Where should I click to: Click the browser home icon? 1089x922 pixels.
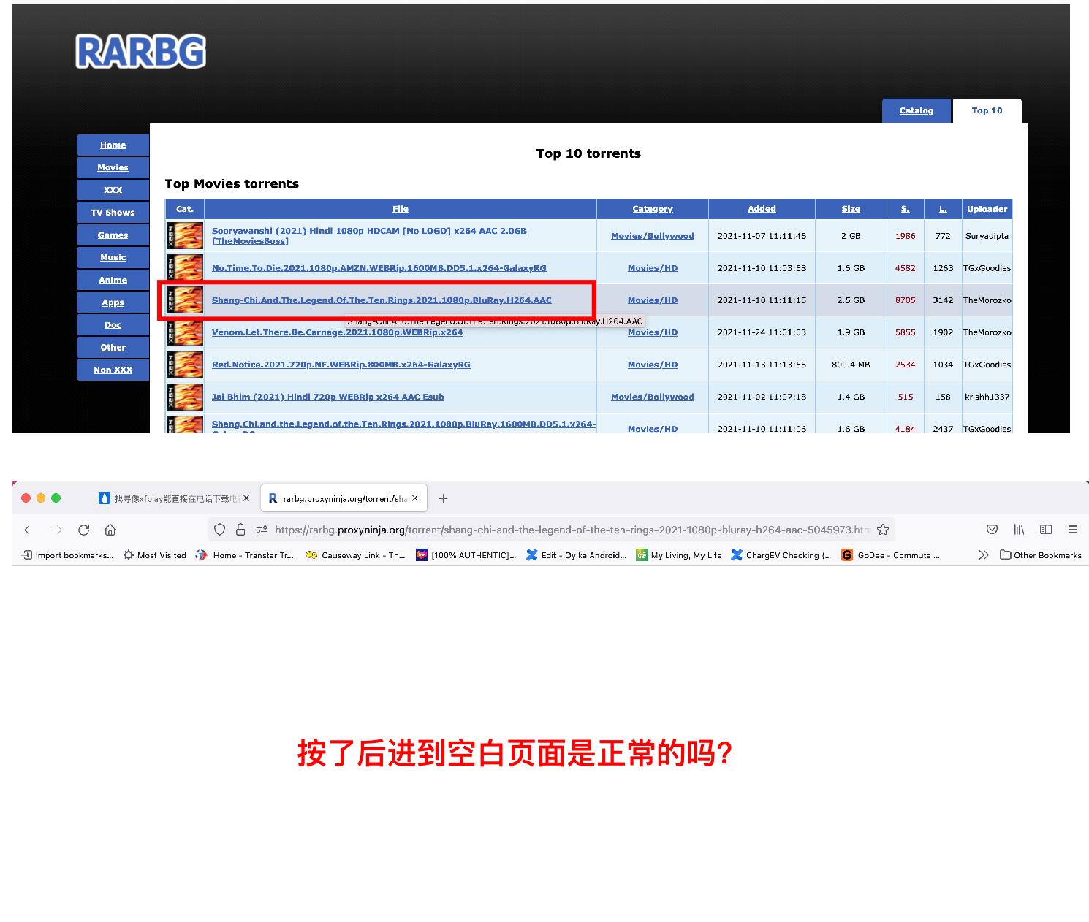(x=110, y=530)
